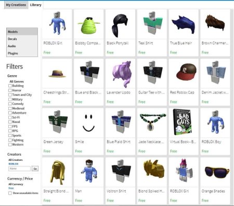The width and height of the screenshot is (234, 206).
Task: Switch to the My Creations tab
Action: tap(16, 5)
